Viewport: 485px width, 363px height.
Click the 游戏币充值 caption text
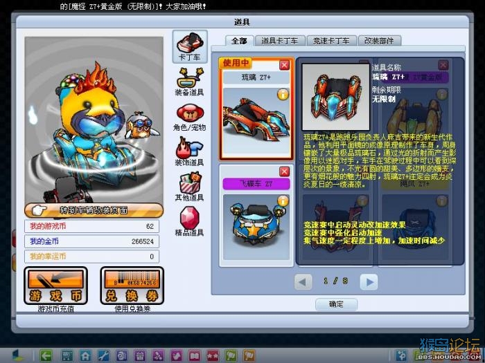tap(55, 308)
